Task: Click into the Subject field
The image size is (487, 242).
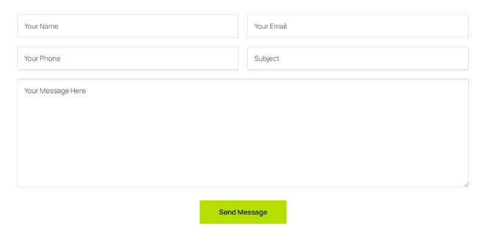Action: tap(358, 58)
